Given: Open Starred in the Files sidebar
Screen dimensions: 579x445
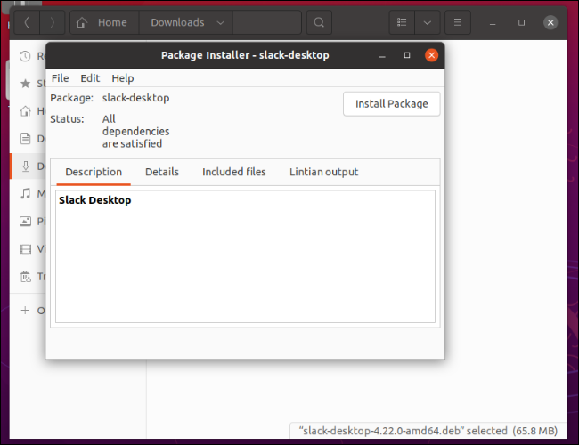Looking at the screenshot, I should click(x=29, y=84).
